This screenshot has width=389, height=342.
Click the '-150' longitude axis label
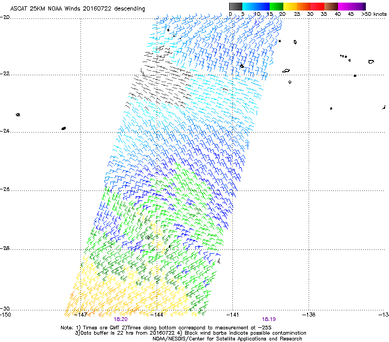(x=5, y=315)
